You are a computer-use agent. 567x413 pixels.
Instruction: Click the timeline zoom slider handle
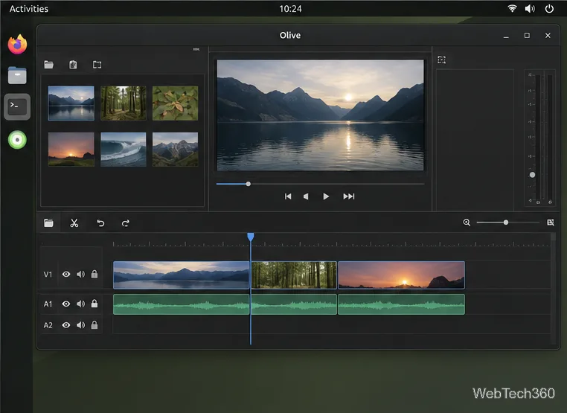pyautogui.click(x=506, y=222)
